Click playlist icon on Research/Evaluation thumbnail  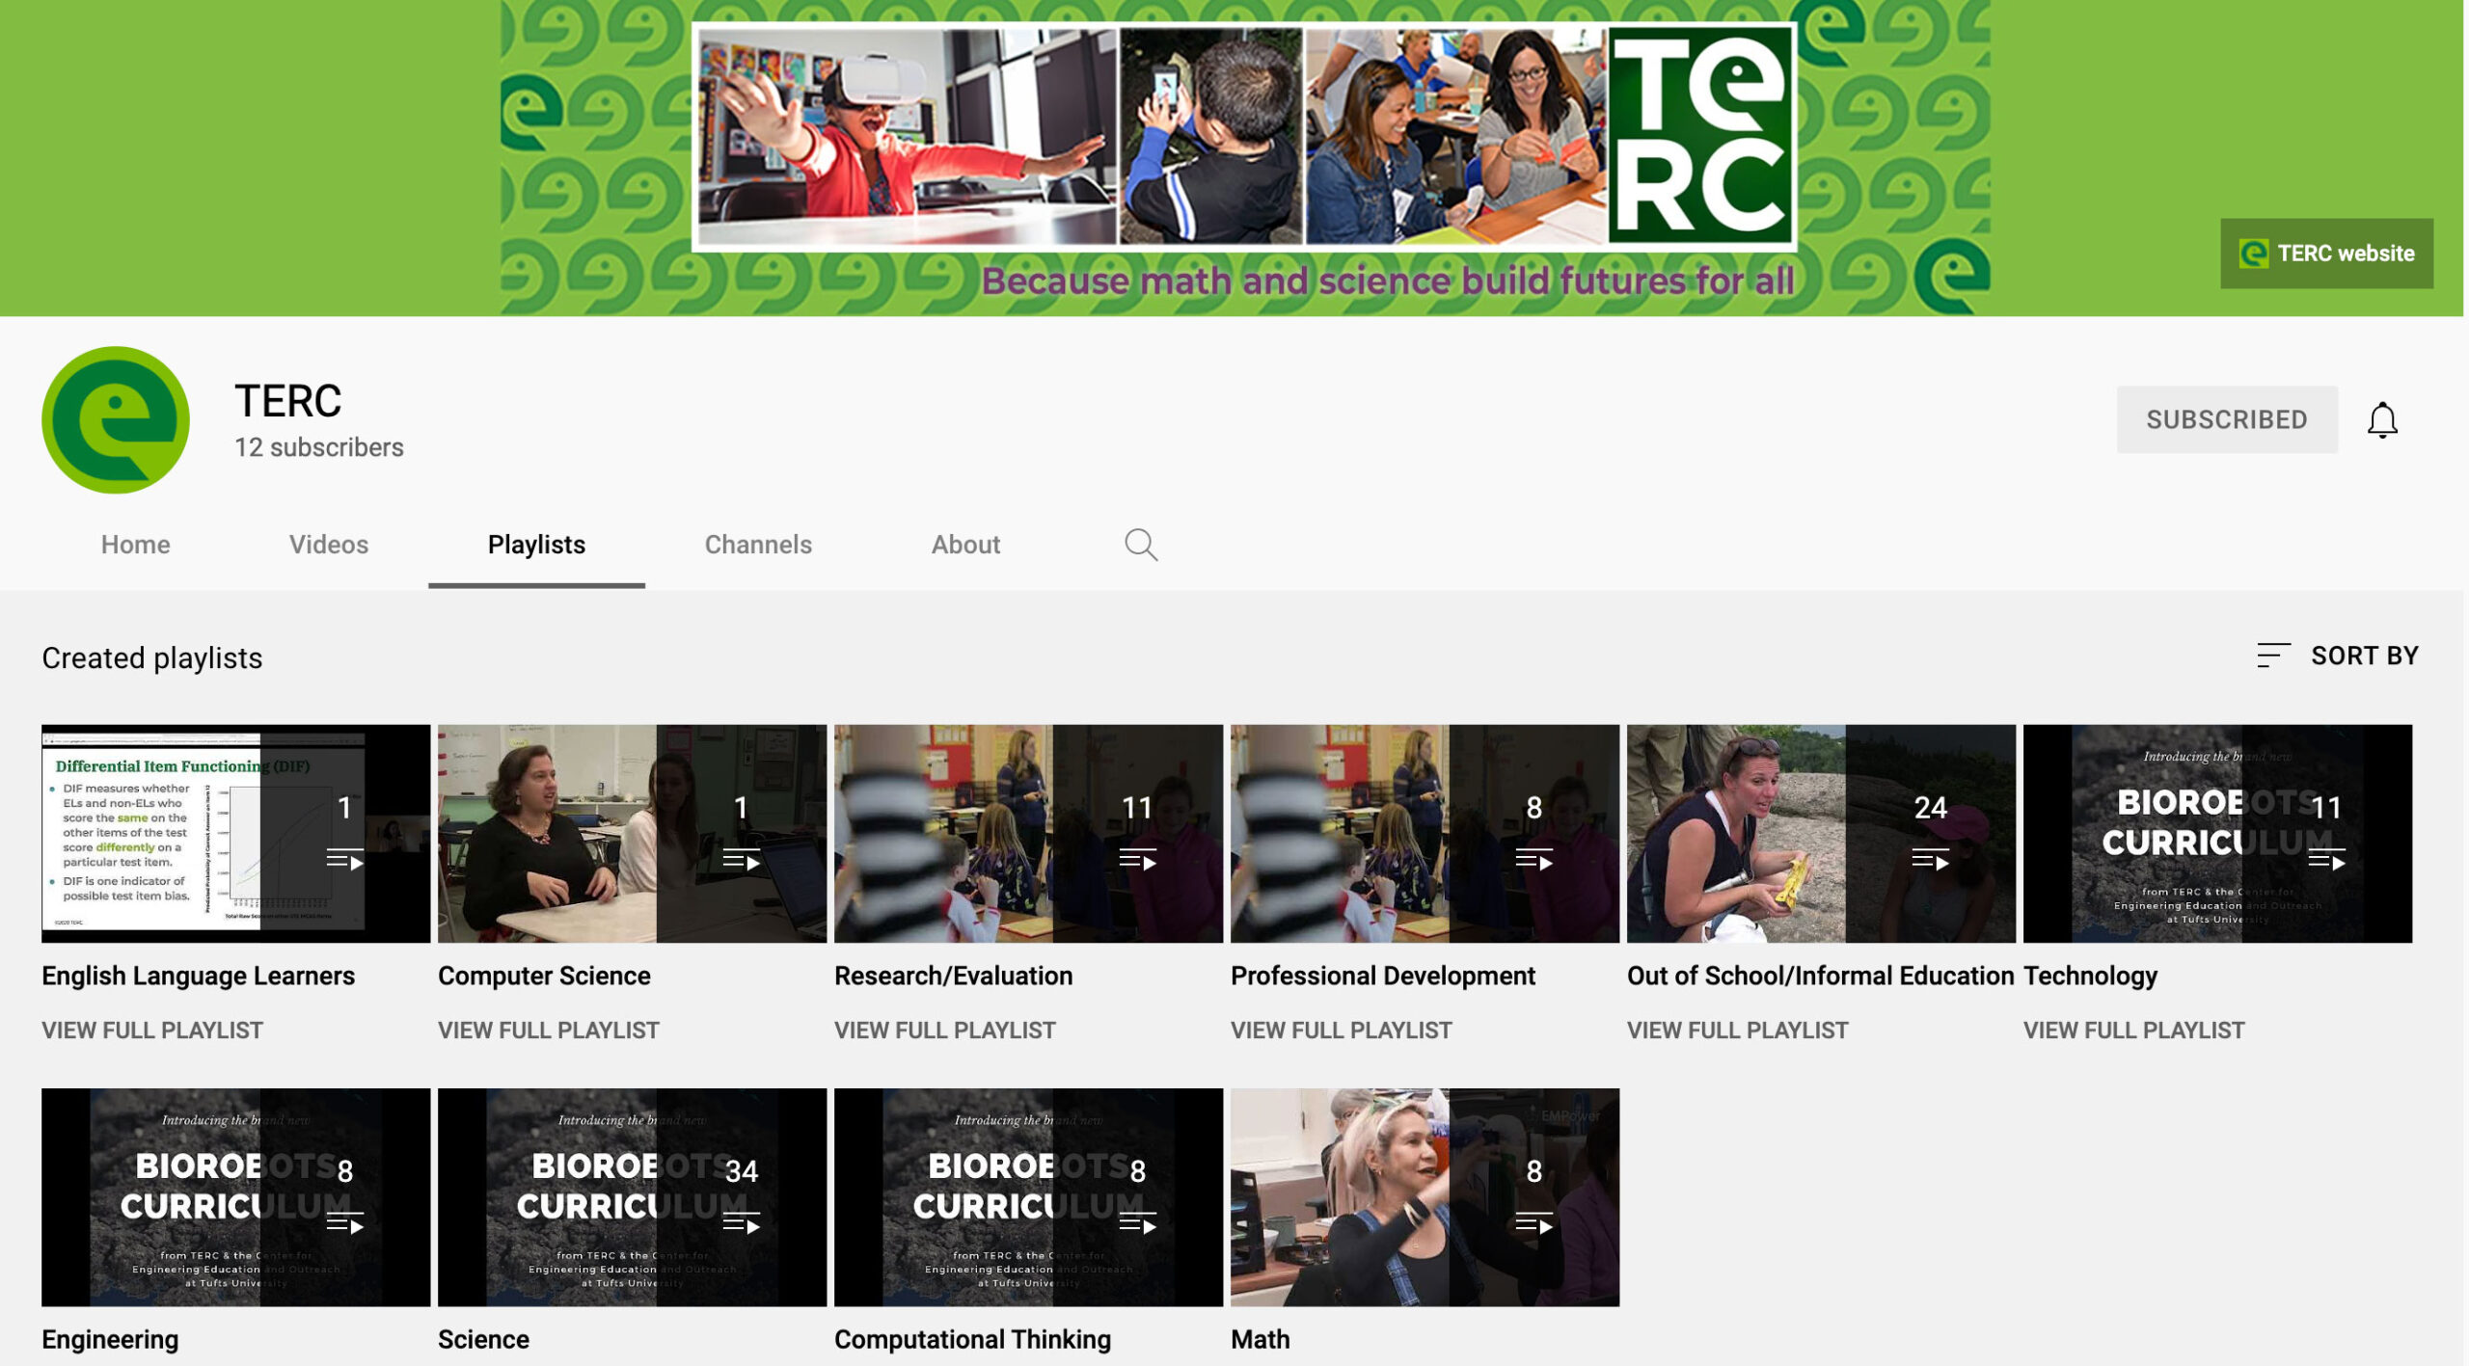[1137, 859]
